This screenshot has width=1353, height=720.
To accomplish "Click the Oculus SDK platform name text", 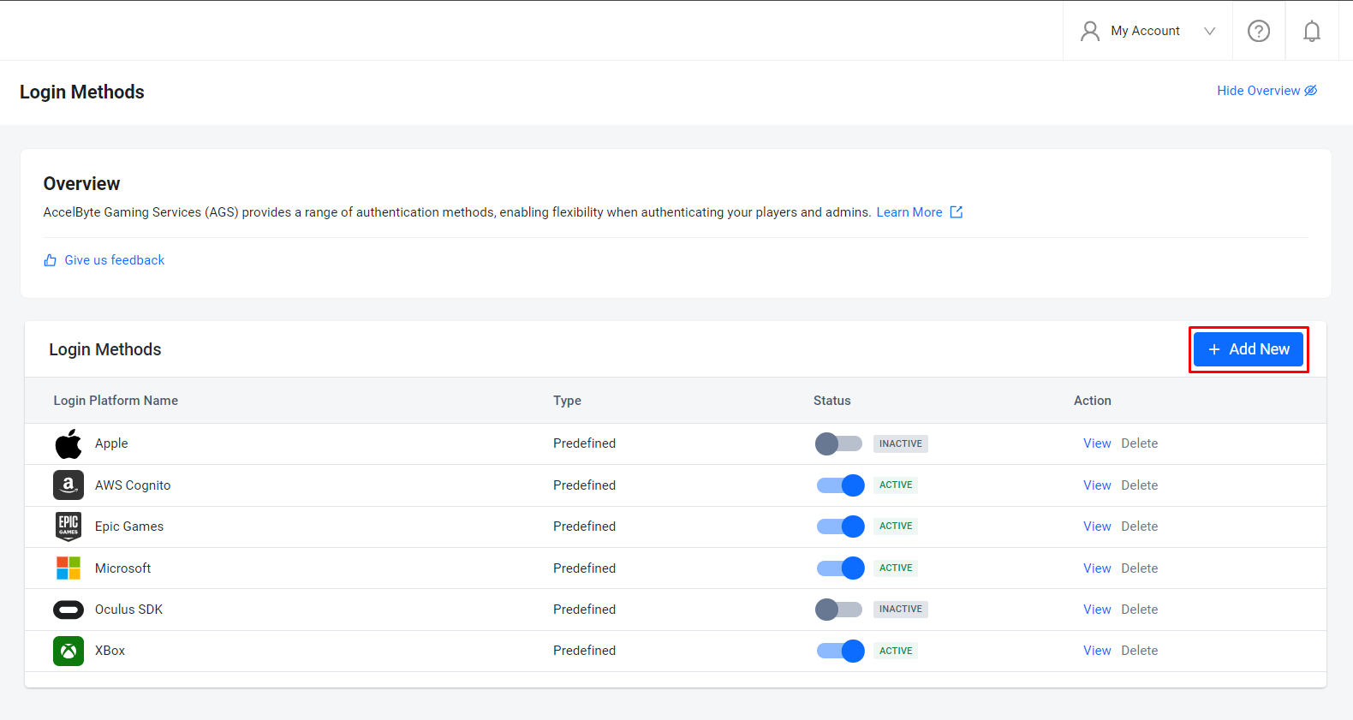I will (128, 610).
